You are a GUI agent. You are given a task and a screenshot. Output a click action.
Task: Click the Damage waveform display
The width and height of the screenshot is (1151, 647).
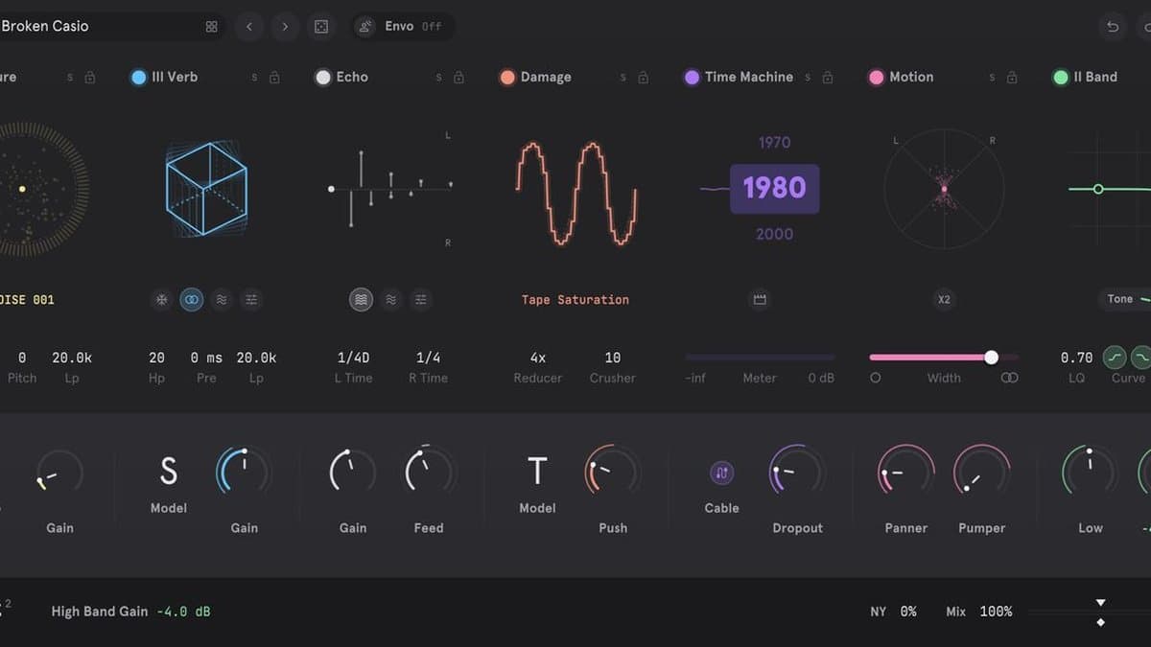[x=576, y=194]
